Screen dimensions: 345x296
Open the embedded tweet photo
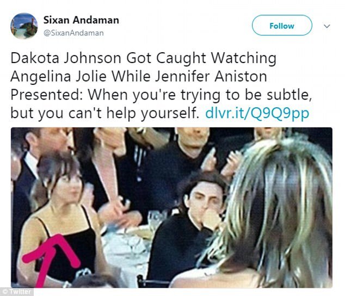point(171,207)
